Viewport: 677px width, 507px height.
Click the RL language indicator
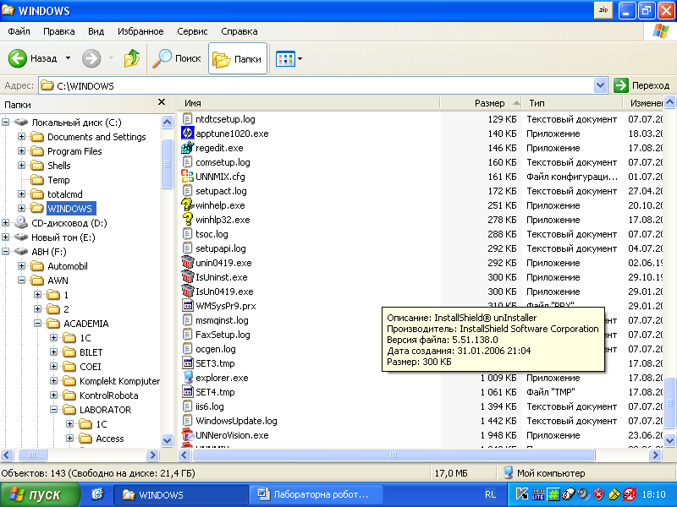[x=490, y=494]
